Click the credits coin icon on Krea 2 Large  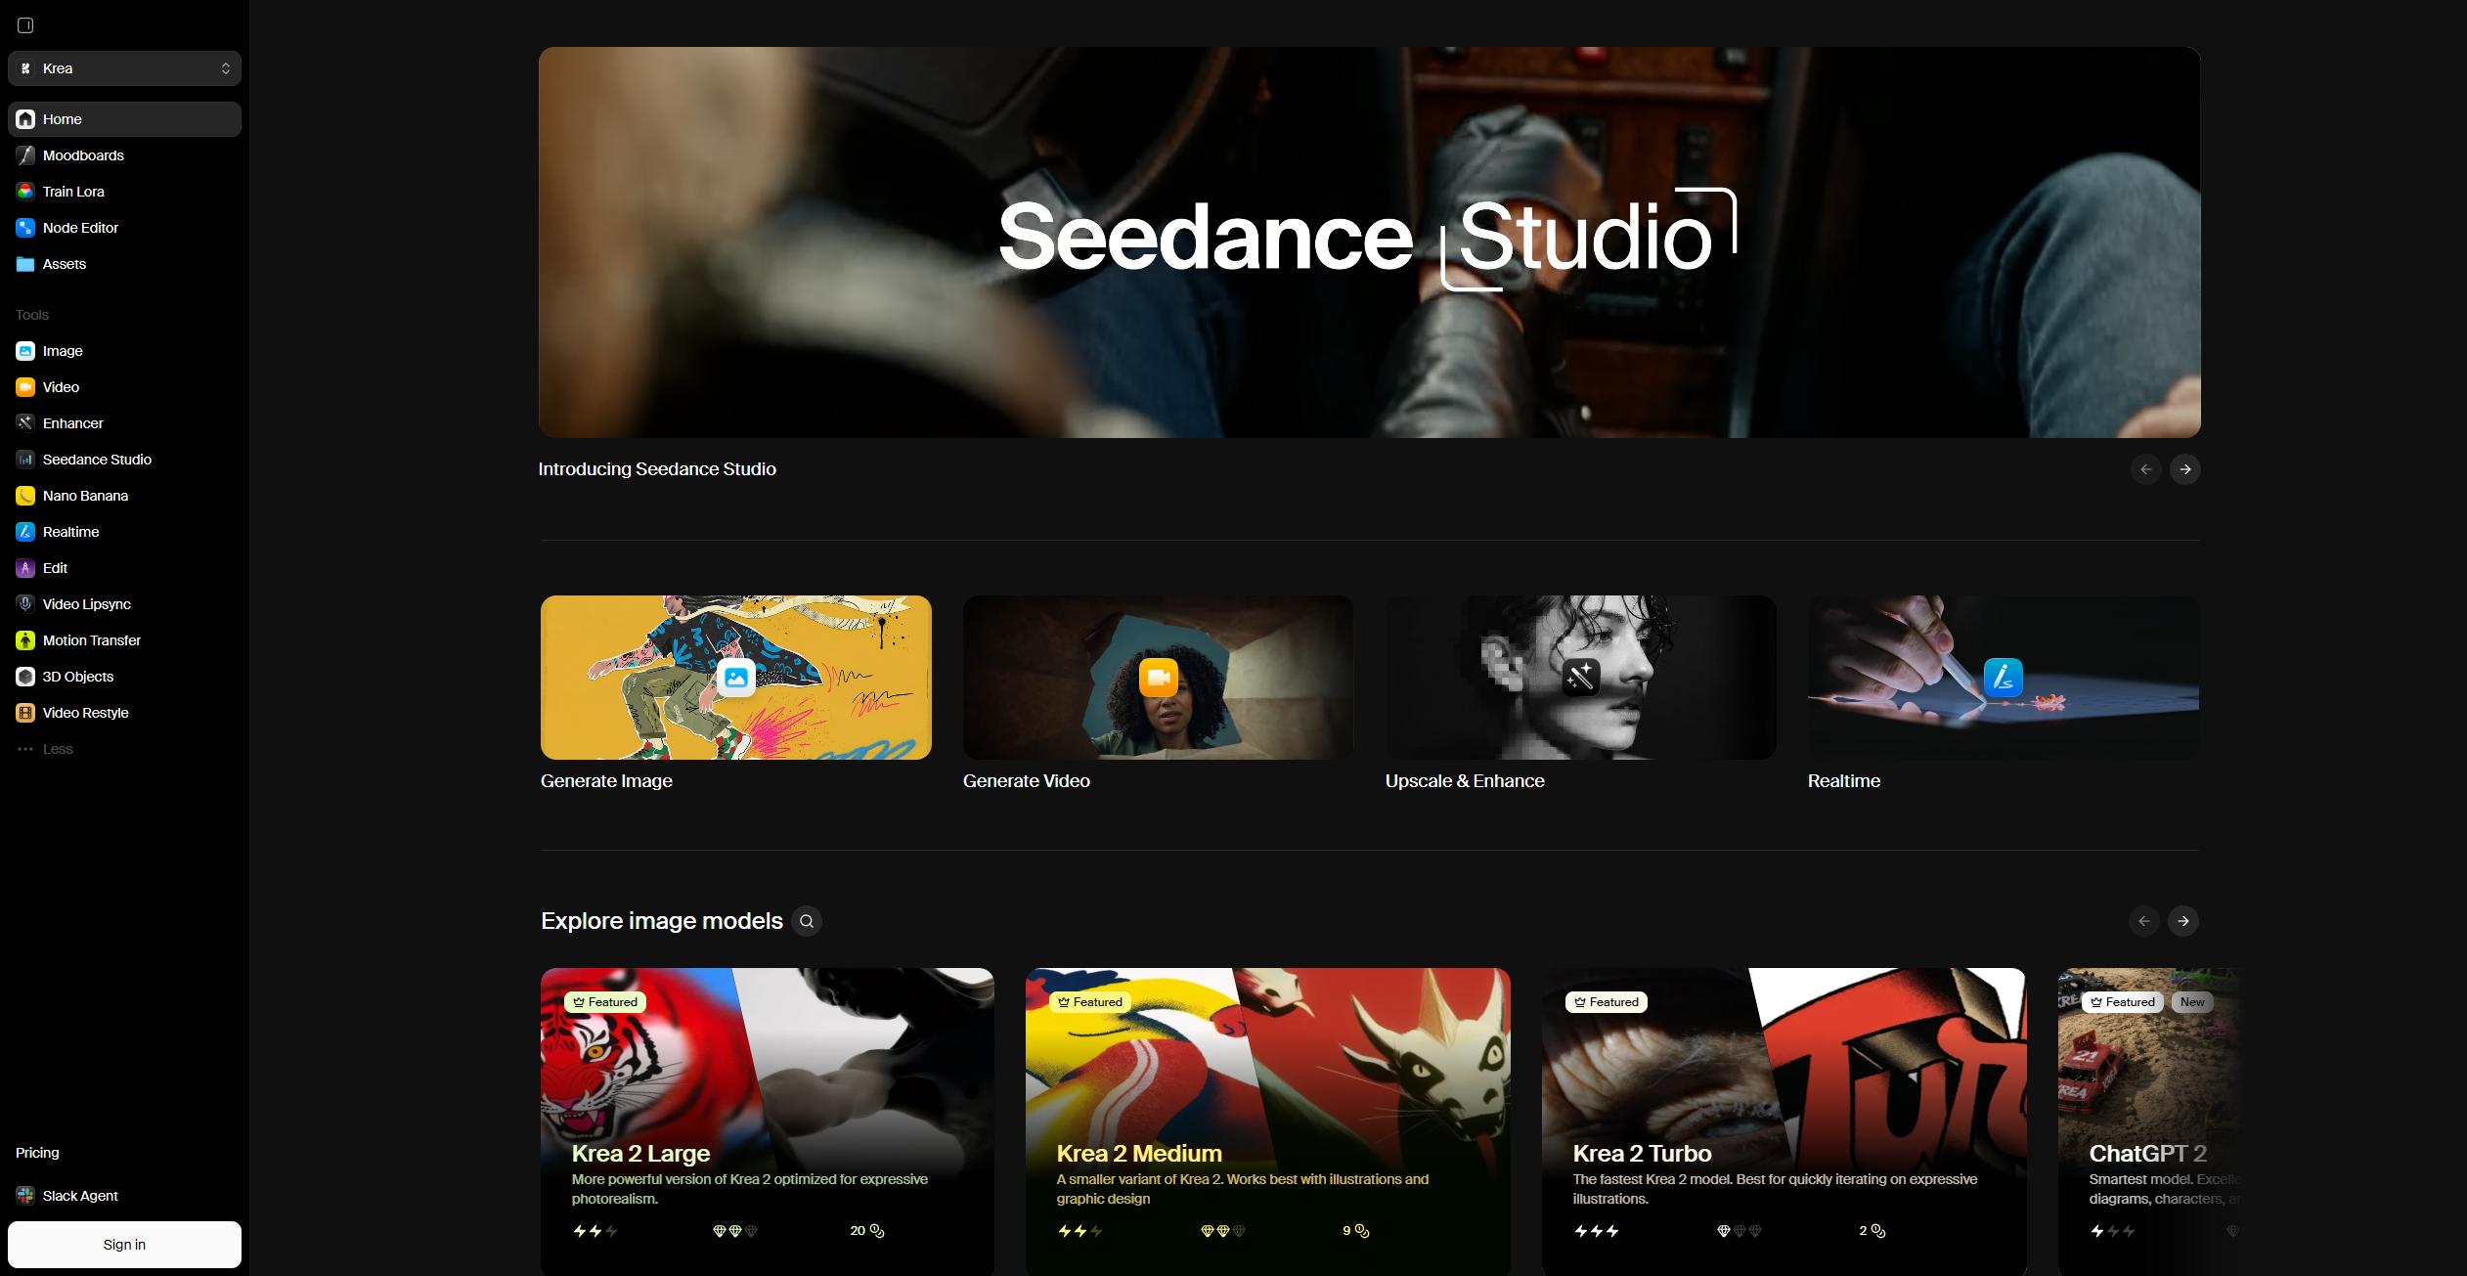(877, 1231)
